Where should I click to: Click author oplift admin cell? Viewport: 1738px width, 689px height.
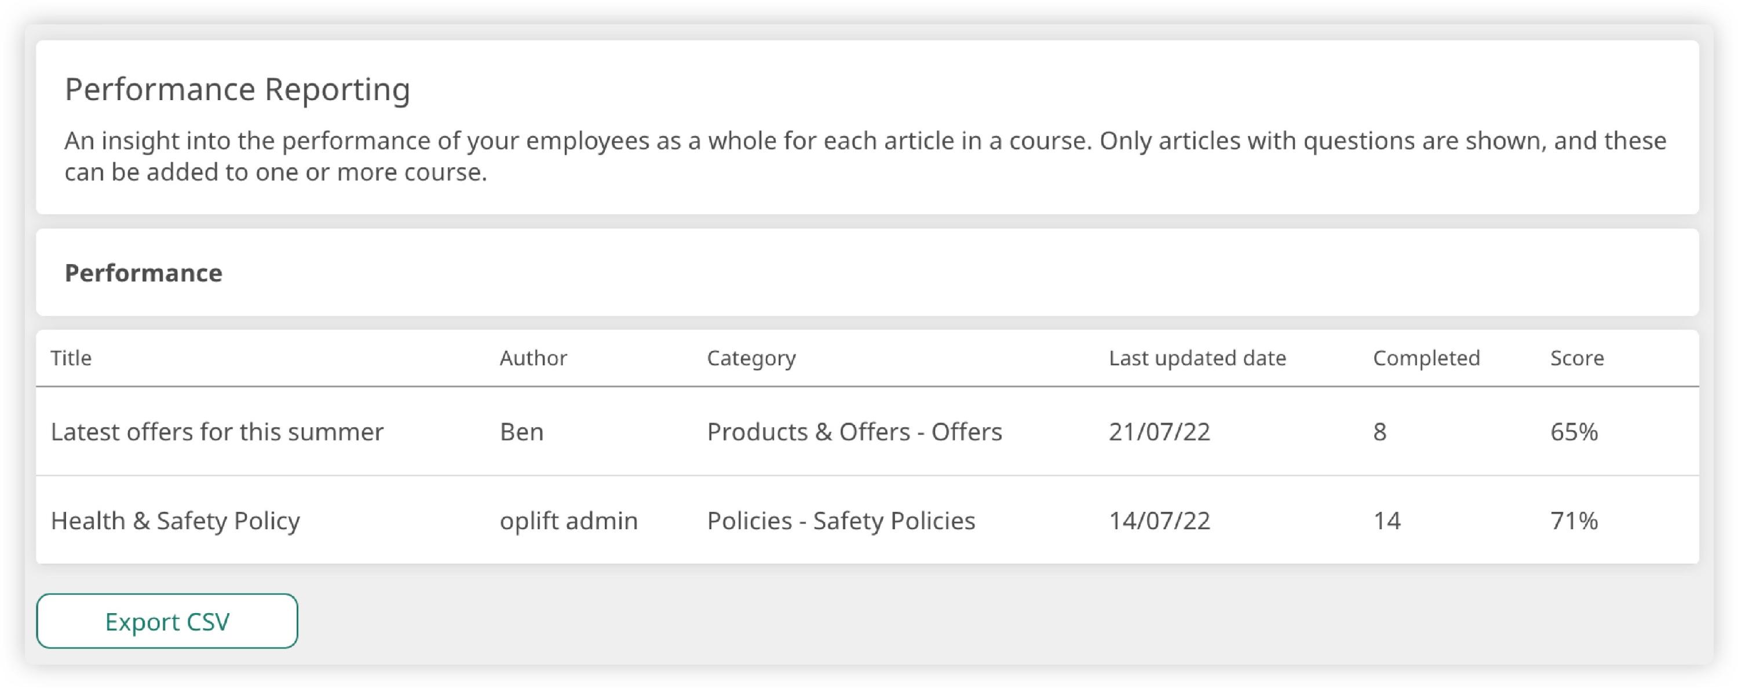(x=568, y=521)
